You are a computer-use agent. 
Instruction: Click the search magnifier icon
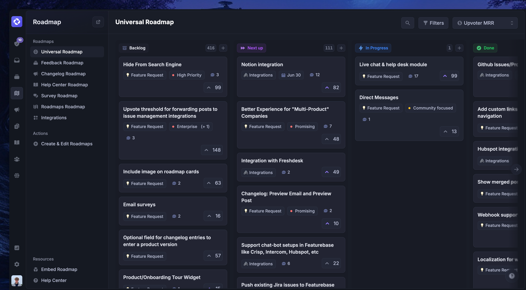point(407,23)
